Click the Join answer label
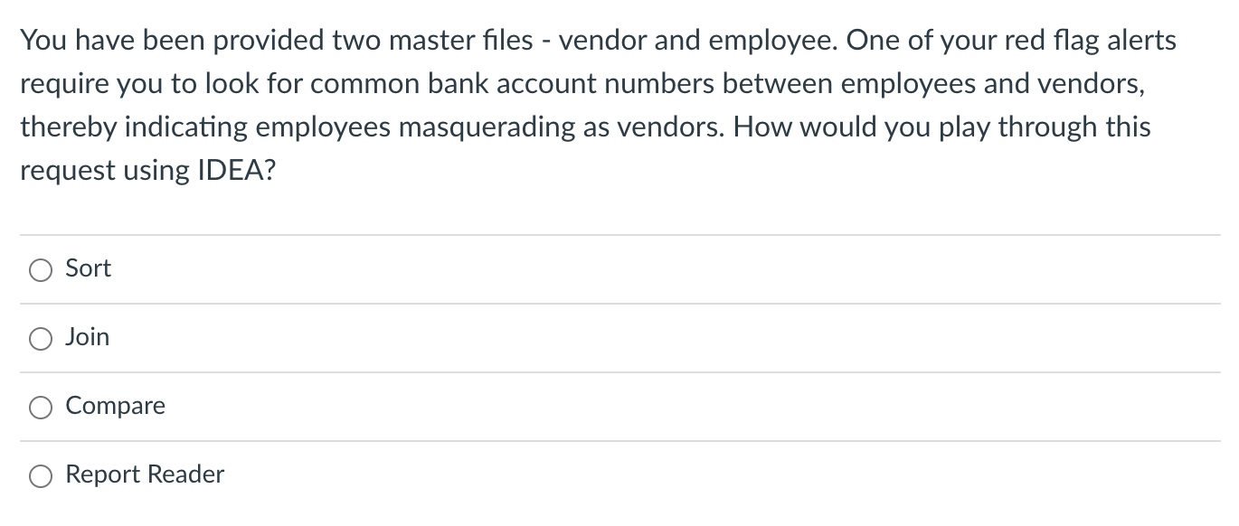This screenshot has height=526, width=1239. [87, 337]
